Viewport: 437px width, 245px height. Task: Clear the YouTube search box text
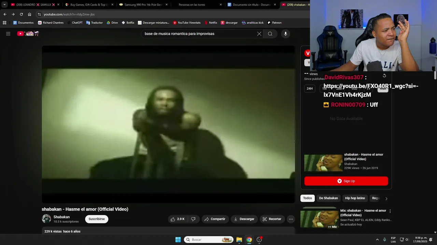(x=259, y=34)
